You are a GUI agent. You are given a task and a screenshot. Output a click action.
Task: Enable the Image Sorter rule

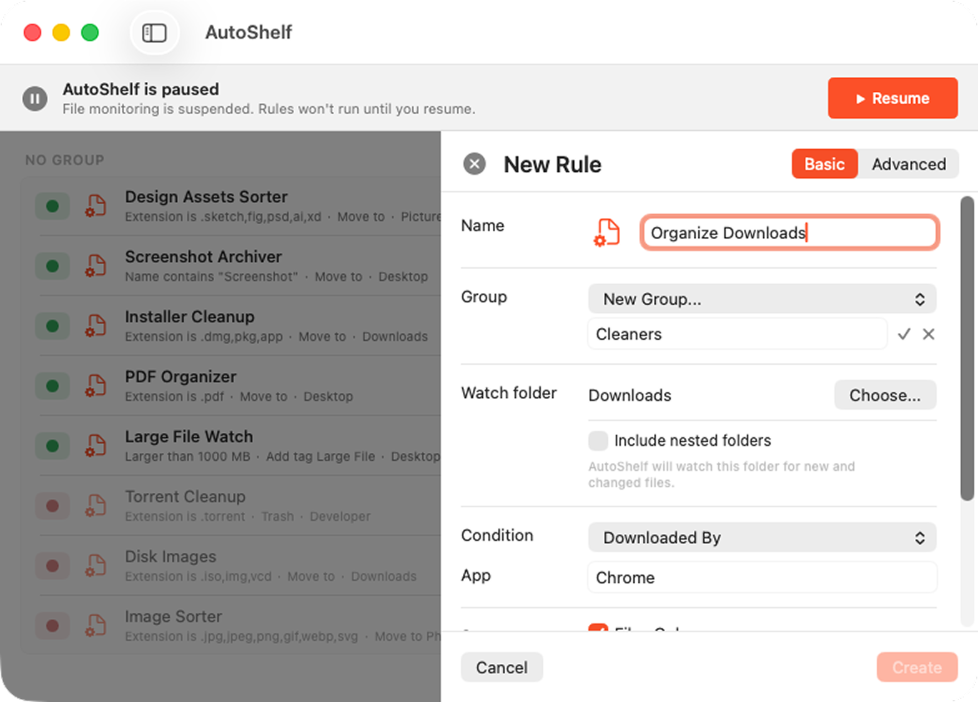(x=52, y=626)
